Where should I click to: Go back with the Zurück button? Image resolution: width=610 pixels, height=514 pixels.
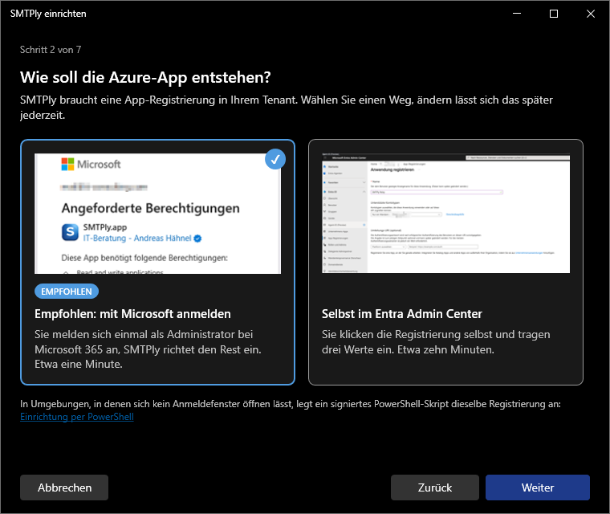(x=435, y=487)
